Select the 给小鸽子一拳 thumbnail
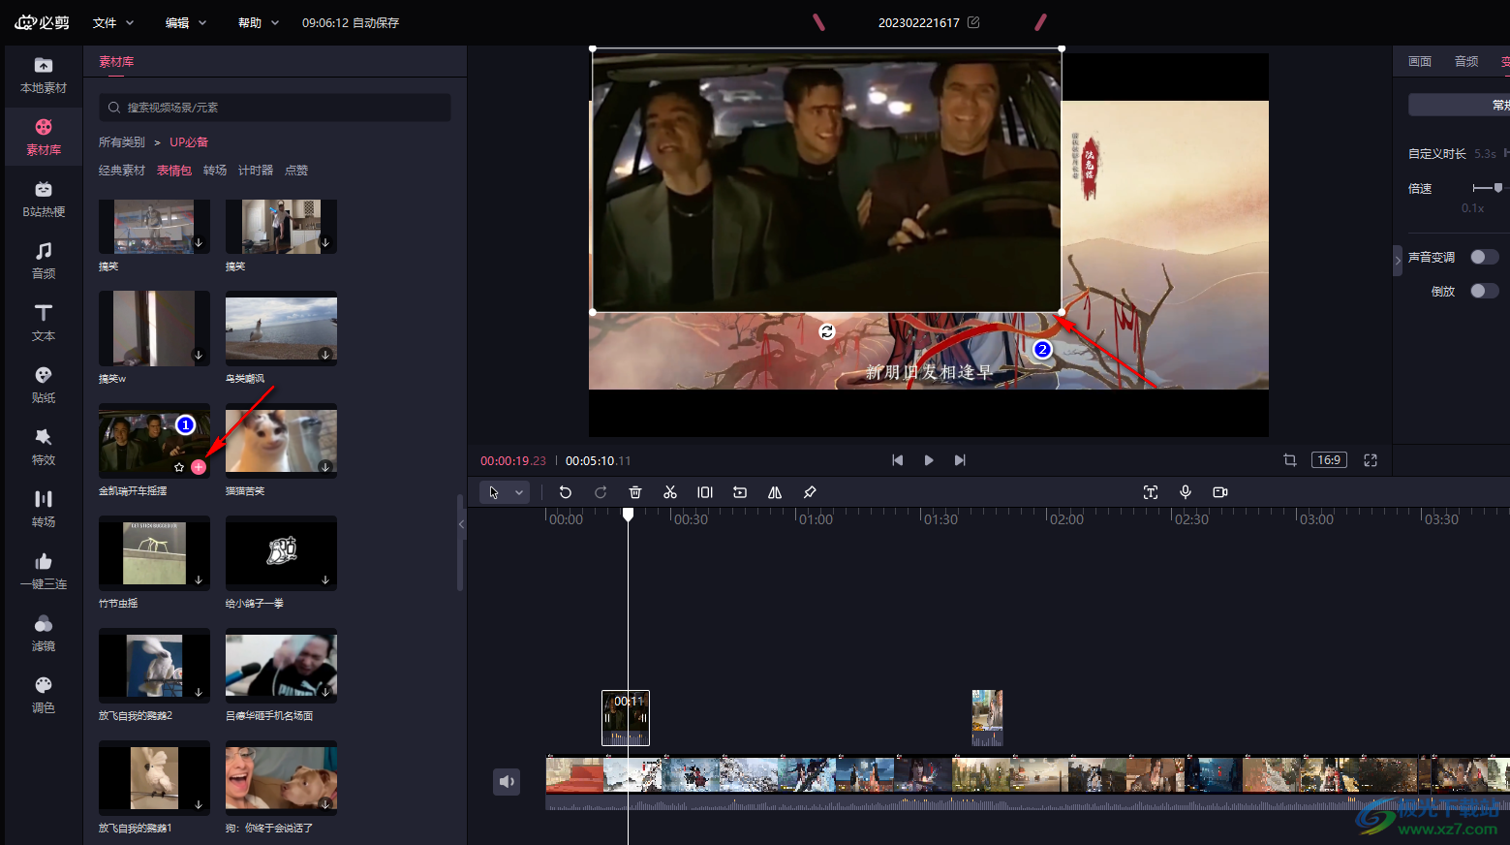Image resolution: width=1510 pixels, height=845 pixels. pos(281,553)
